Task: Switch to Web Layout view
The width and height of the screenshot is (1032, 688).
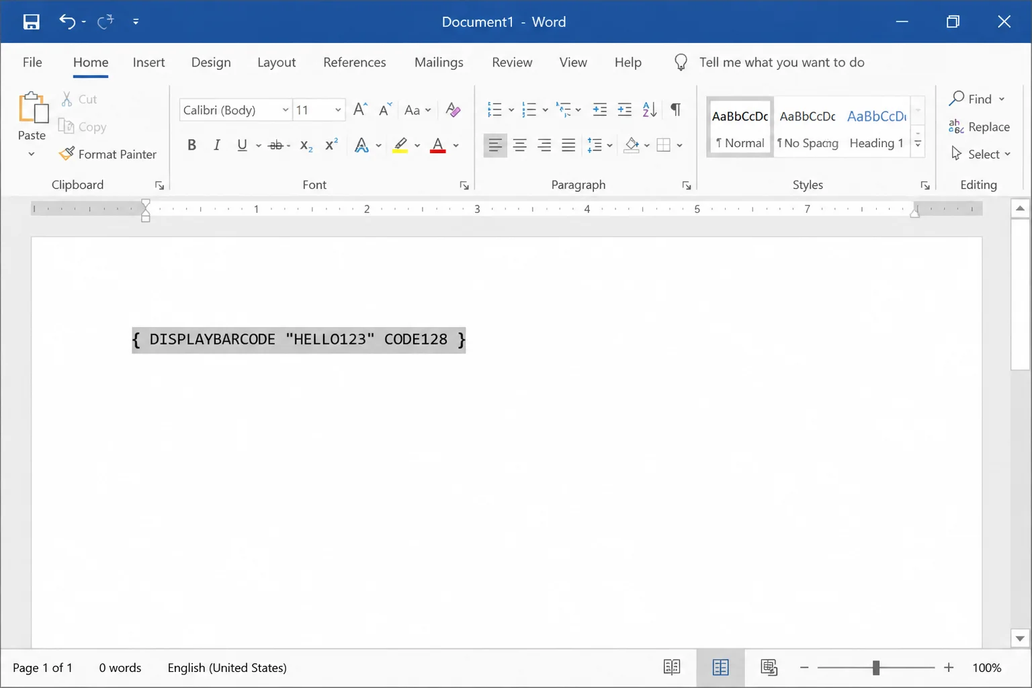Action: point(769,667)
